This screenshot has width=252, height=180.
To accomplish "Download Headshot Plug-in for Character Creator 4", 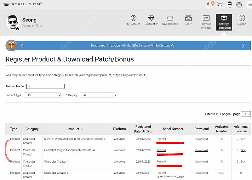I will pyautogui.click(x=202, y=150).
